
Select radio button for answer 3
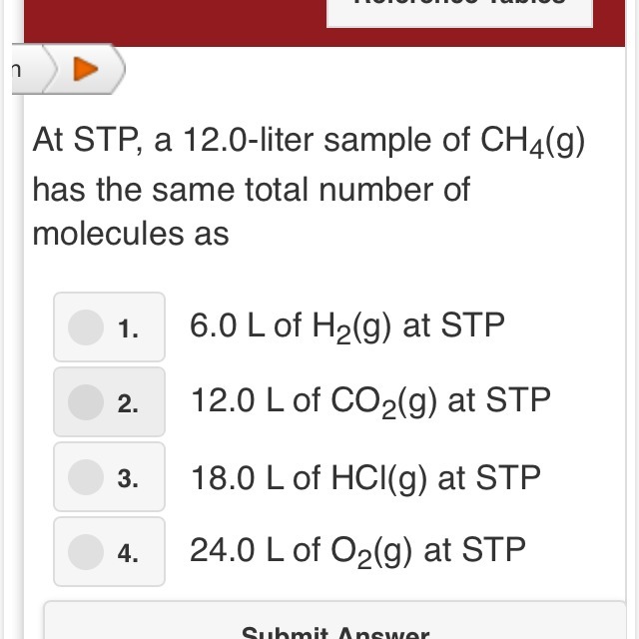tap(86, 476)
